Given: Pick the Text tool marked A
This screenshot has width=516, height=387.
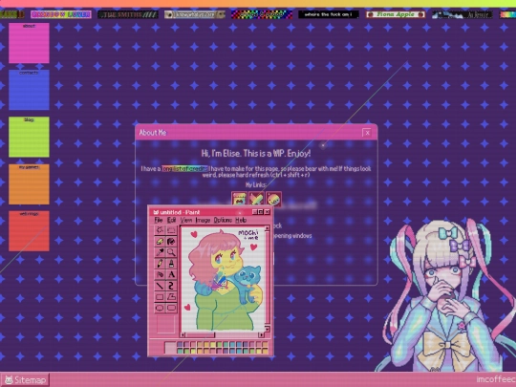Looking at the screenshot, I should click(x=171, y=275).
